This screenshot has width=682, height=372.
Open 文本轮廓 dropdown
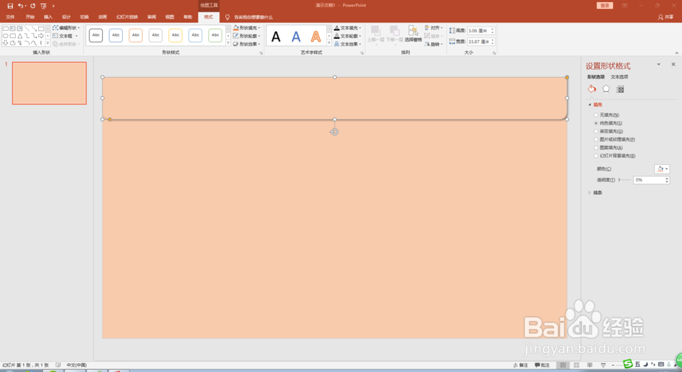click(348, 36)
